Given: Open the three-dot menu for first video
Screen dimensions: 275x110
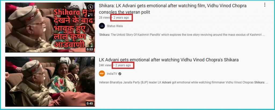Looking at the screenshot, I should click(x=265, y=5).
